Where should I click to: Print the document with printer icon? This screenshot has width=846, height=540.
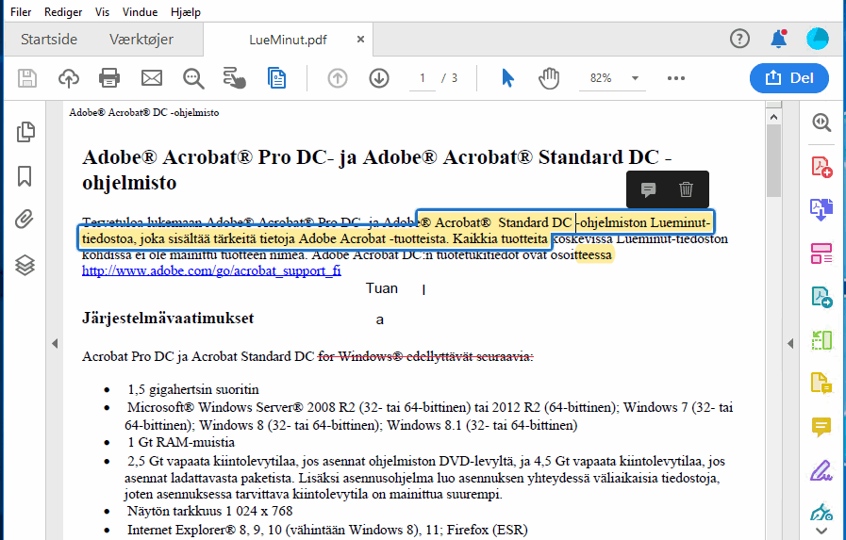click(x=109, y=78)
